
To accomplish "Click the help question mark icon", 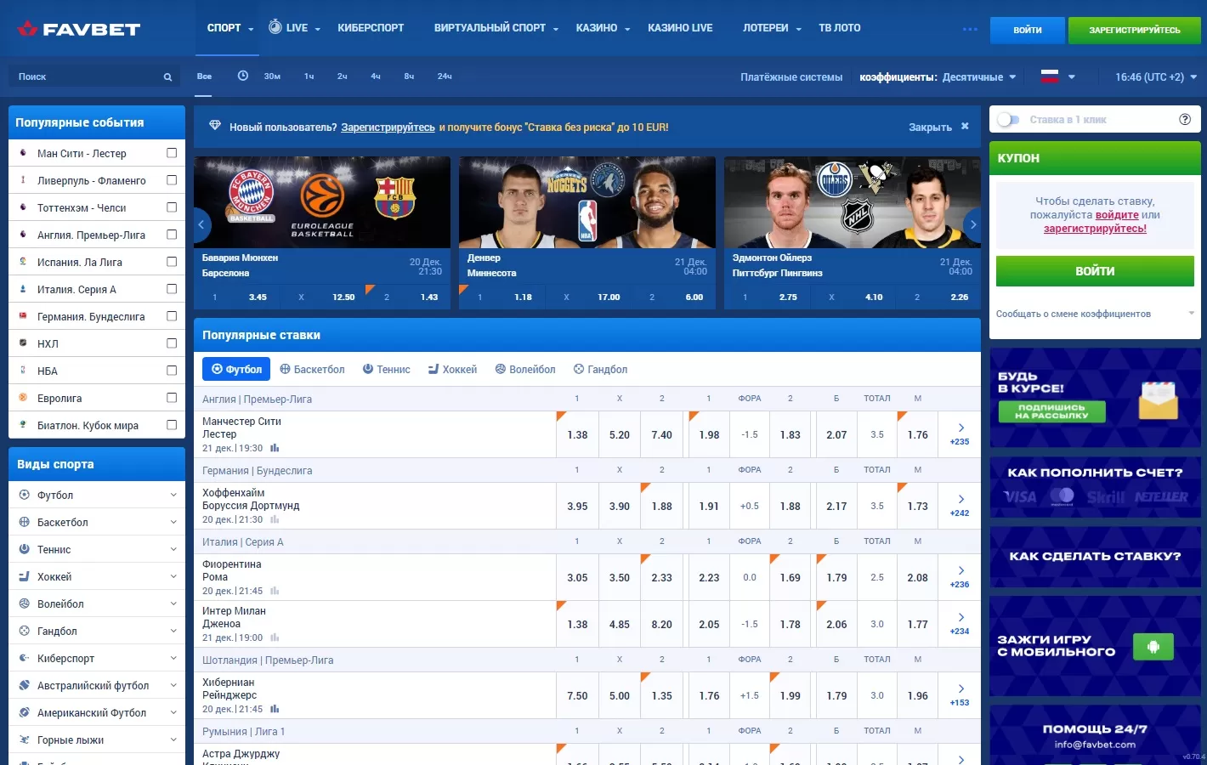I will [1185, 120].
